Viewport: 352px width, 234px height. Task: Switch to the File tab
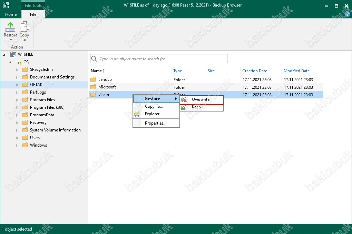click(x=33, y=14)
